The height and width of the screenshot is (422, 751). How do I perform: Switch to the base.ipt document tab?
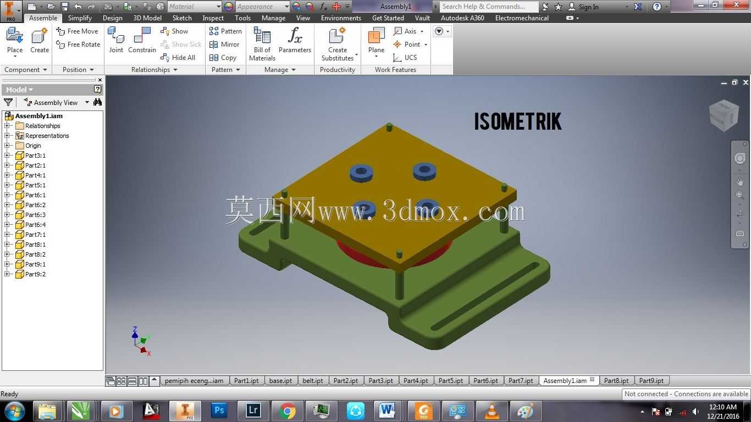[x=280, y=380]
